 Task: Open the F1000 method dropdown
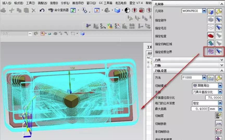(204, 77)
